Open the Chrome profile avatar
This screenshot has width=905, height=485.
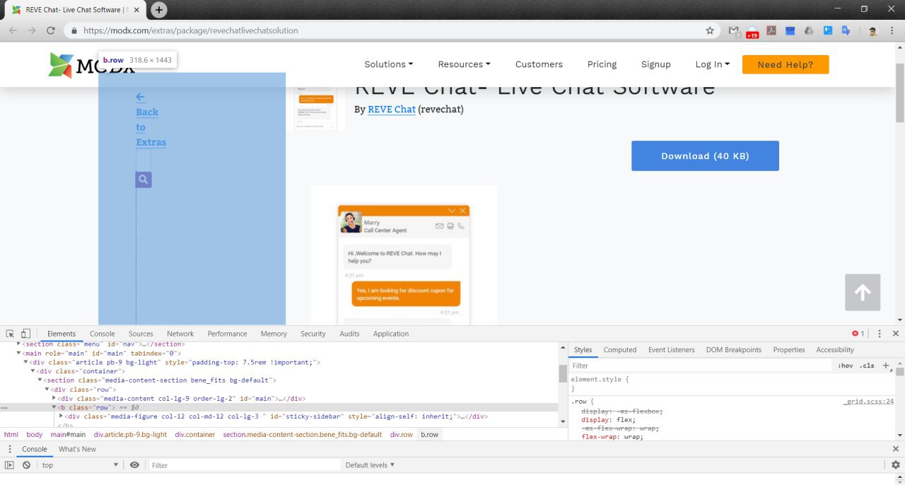pyautogui.click(x=872, y=30)
